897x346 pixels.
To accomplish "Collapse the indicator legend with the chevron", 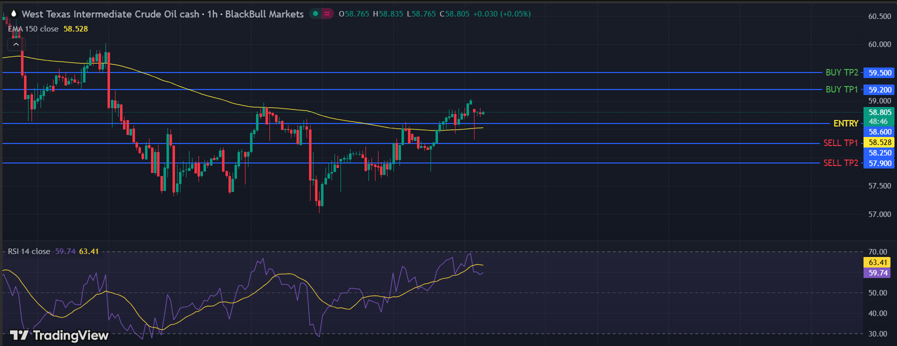I will point(16,44).
